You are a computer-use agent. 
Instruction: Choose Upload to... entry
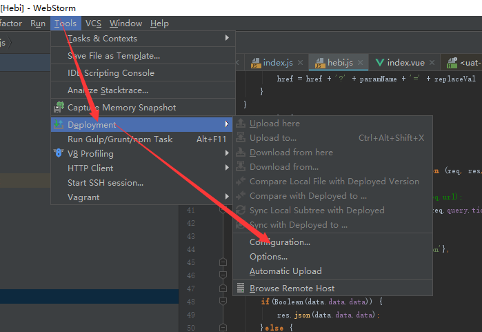[333, 138]
